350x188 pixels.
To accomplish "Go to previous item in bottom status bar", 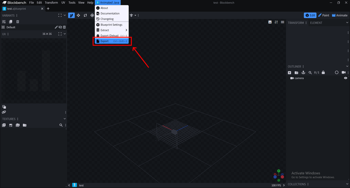I will tap(69, 185).
